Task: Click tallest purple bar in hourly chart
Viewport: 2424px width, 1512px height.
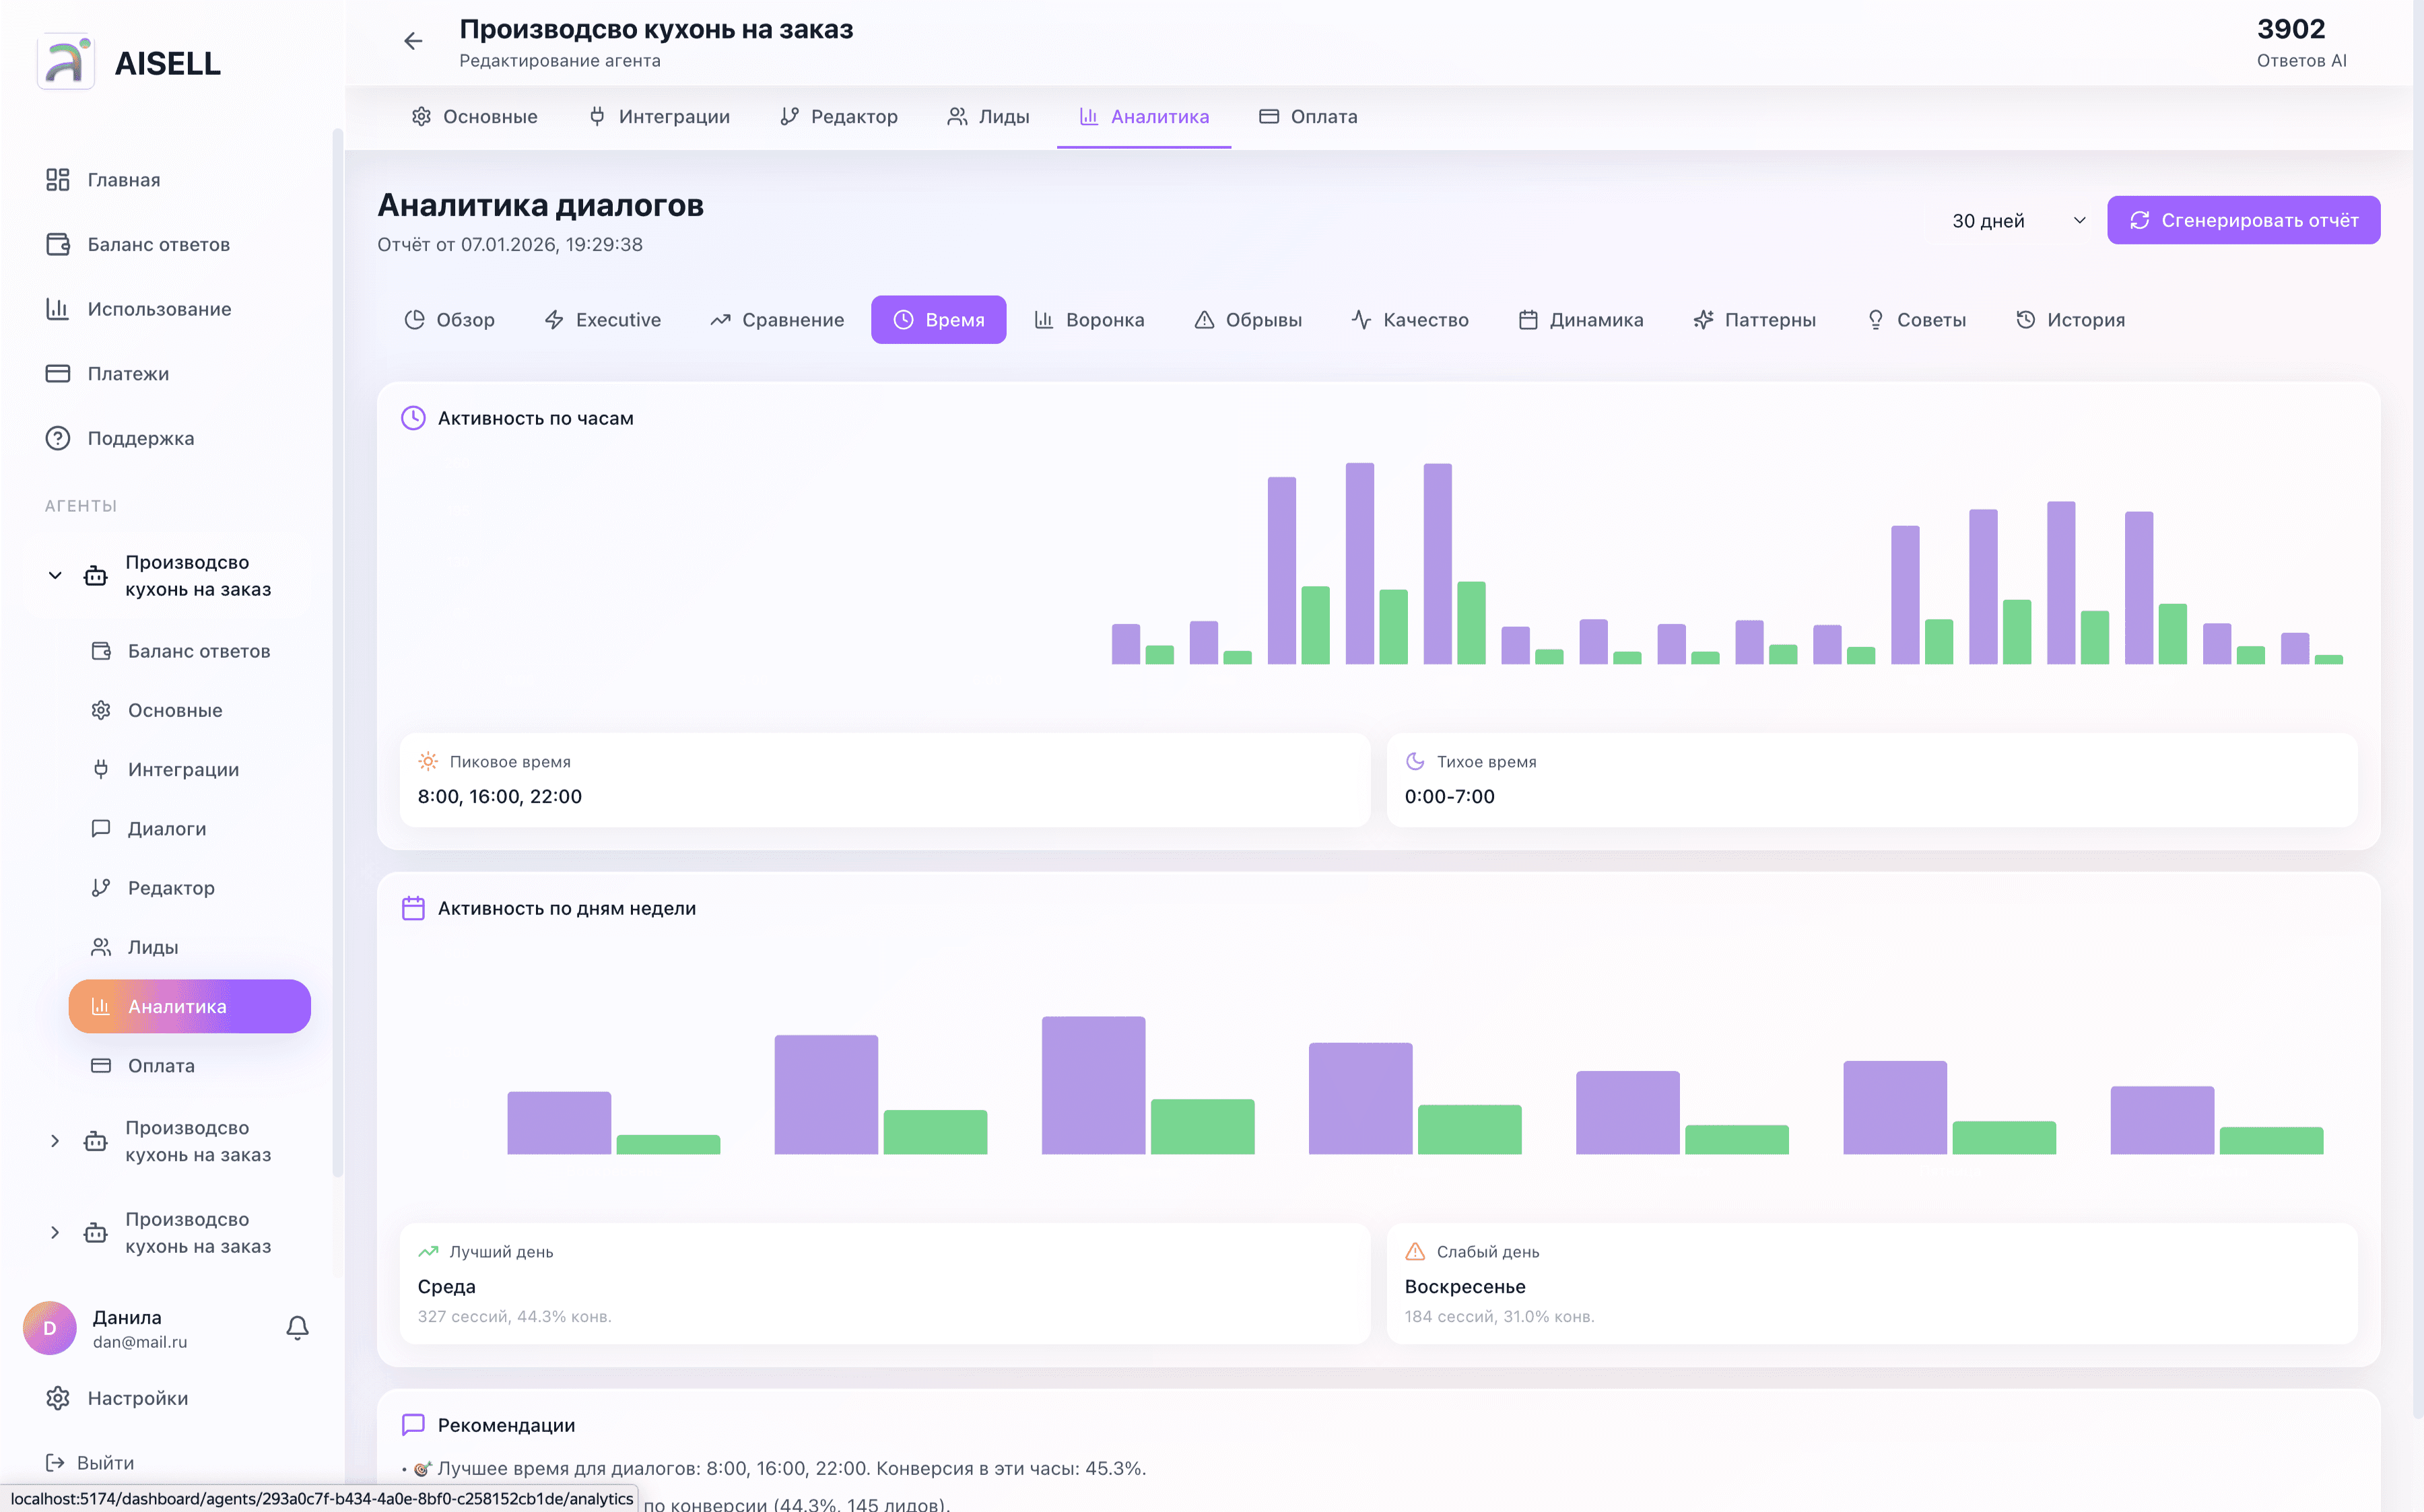Action: [1359, 563]
